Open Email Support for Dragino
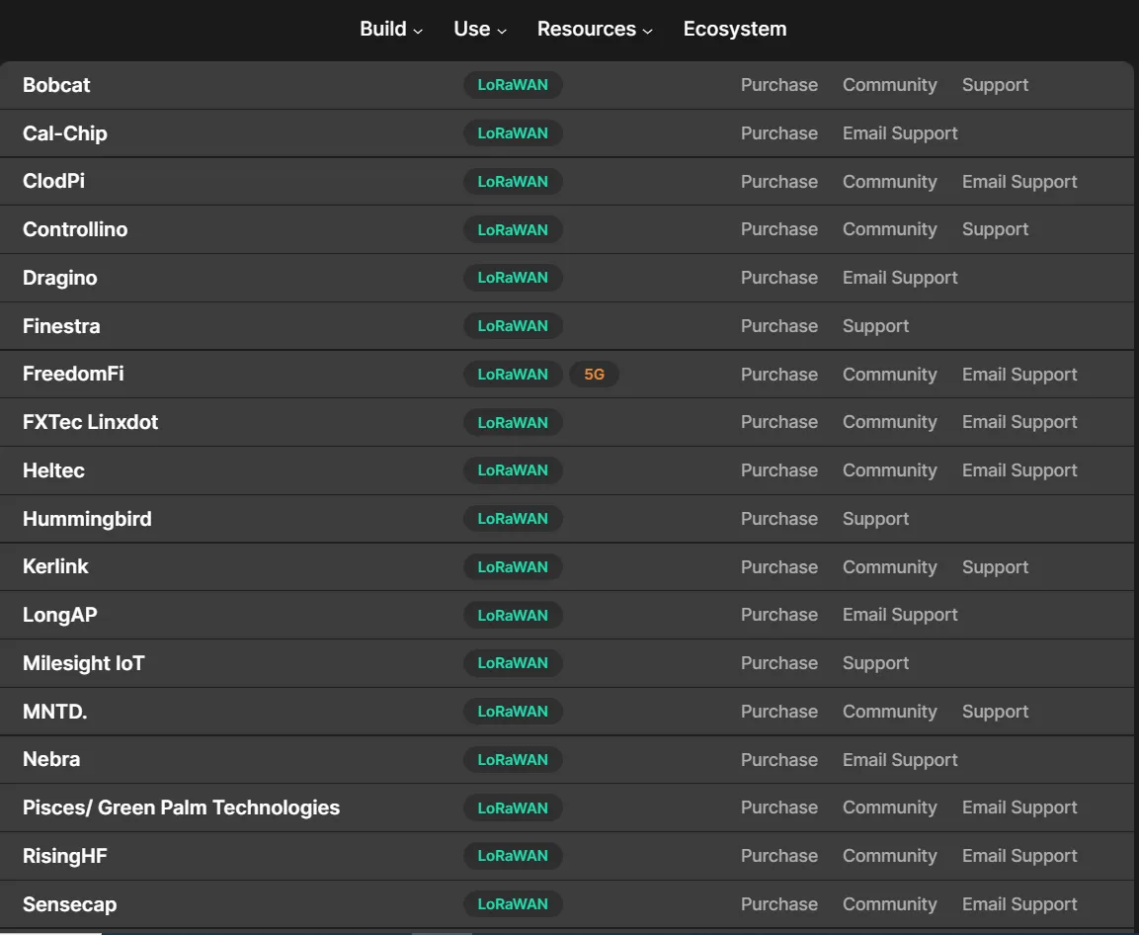The image size is (1139, 935). [899, 278]
